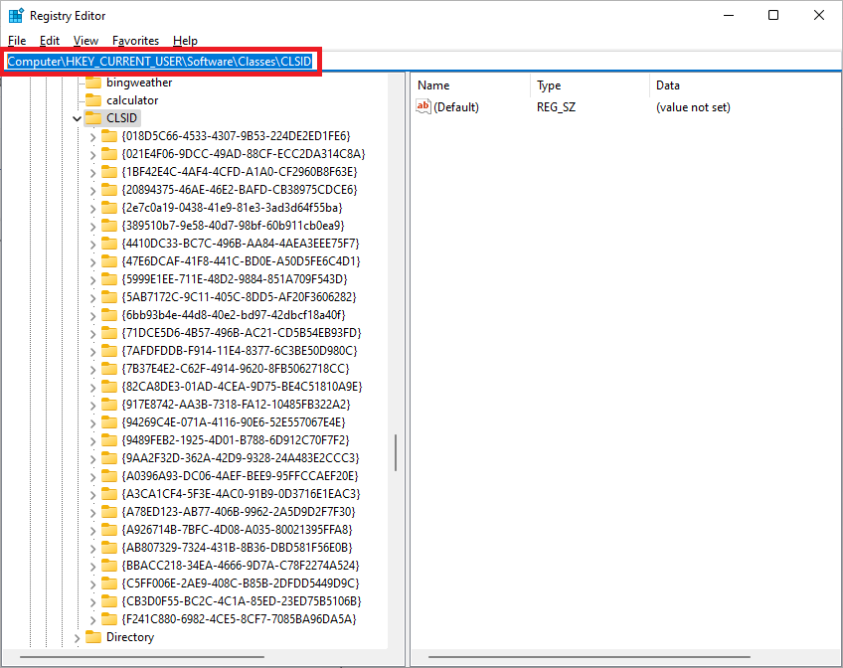Close the Registry Editor window
Image resolution: width=843 pixels, height=668 pixels.
tap(819, 15)
